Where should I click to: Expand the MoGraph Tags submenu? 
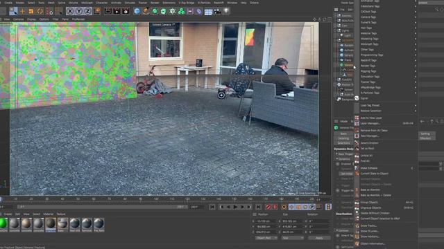coord(388,44)
